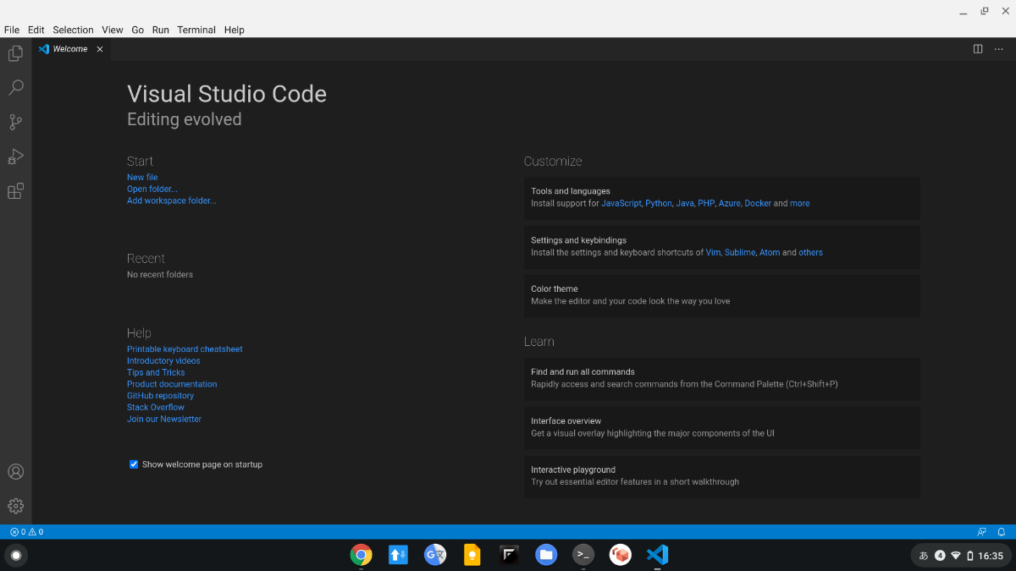Open the Run menu
The image size is (1016, 571).
pos(161,30)
